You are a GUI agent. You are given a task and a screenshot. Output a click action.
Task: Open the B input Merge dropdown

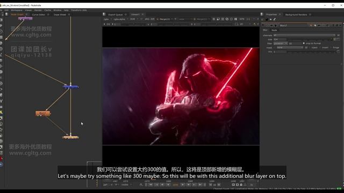pyautogui.click(x=202, y=19)
